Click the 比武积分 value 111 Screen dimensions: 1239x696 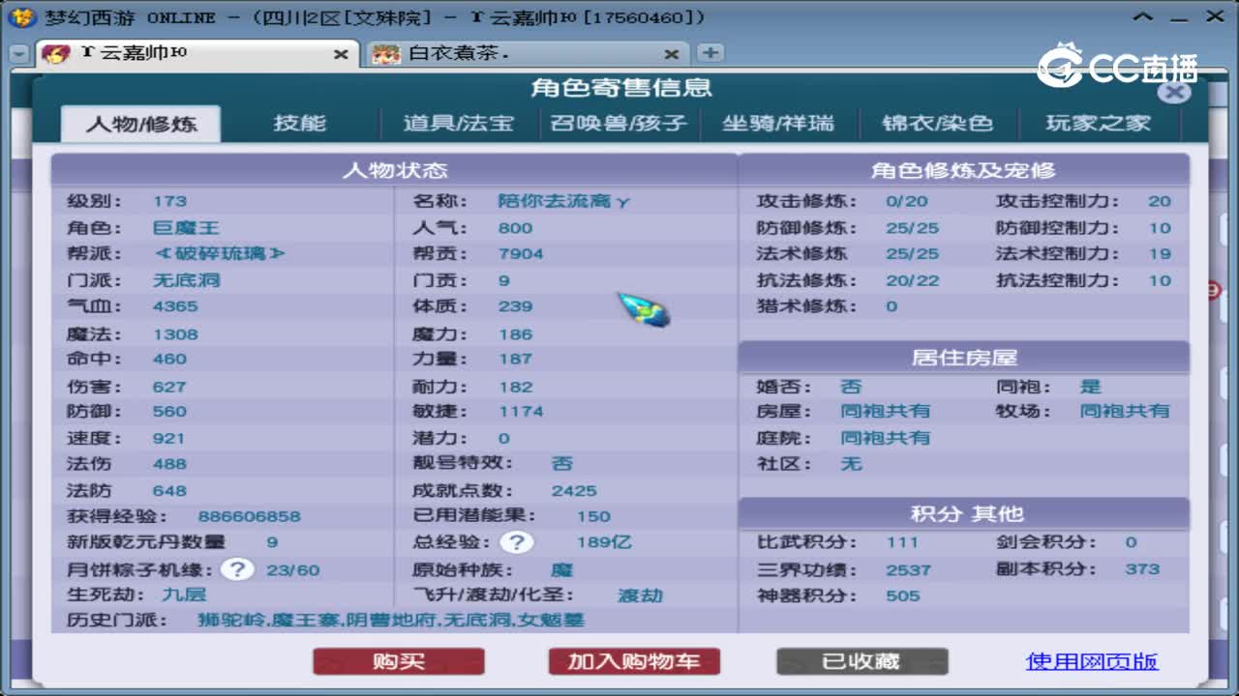pos(902,542)
